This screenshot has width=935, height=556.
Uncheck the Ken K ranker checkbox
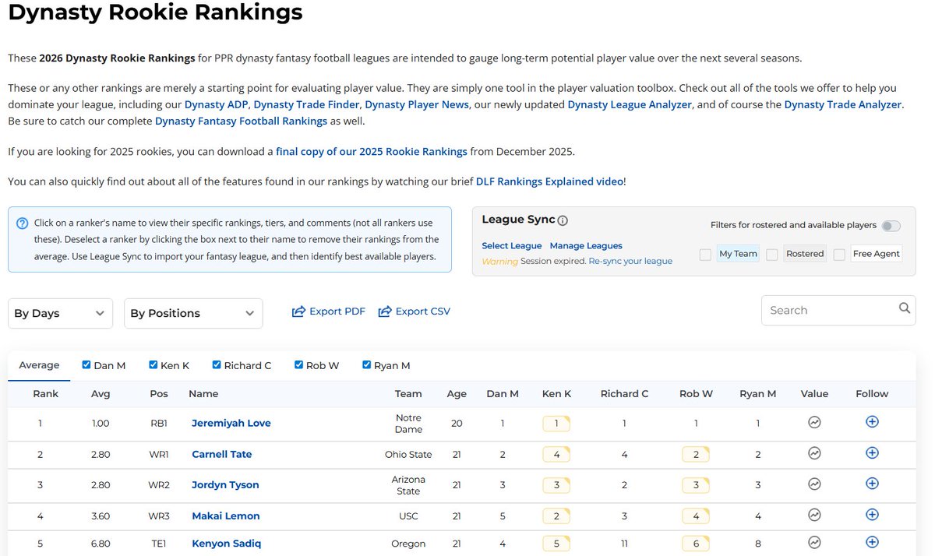click(x=153, y=364)
